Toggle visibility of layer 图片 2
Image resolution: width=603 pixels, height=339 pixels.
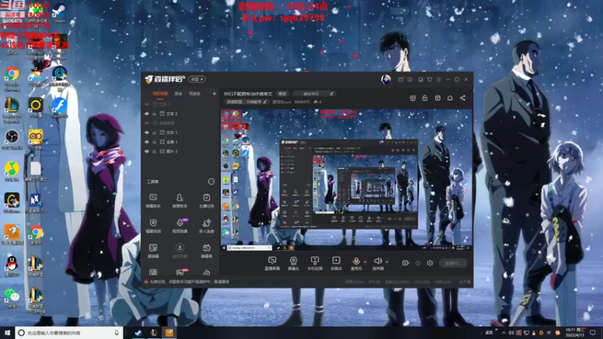[146, 151]
